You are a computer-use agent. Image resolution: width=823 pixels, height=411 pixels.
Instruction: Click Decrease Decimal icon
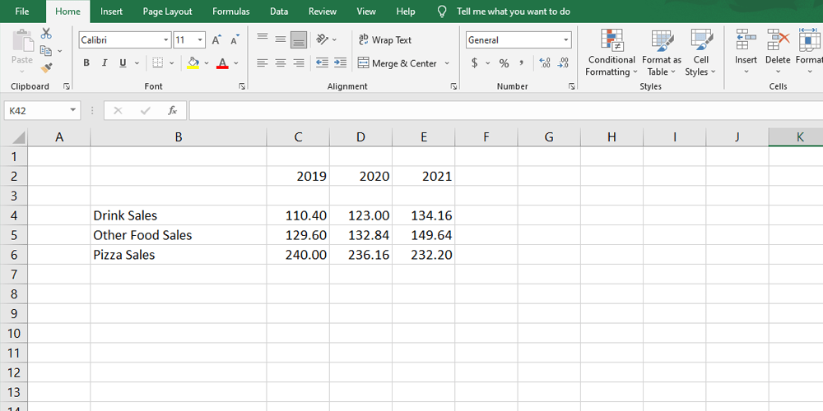(563, 63)
